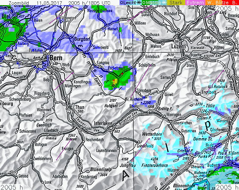Click the Langnau town marker circle
Viewport: 239px width, 190px height.
tap(99, 67)
